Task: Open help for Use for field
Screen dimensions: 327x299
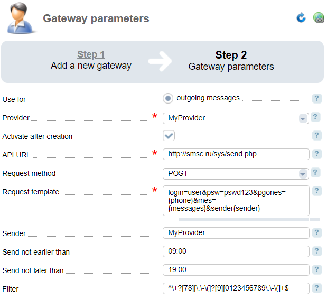Action: pyautogui.click(x=317, y=98)
